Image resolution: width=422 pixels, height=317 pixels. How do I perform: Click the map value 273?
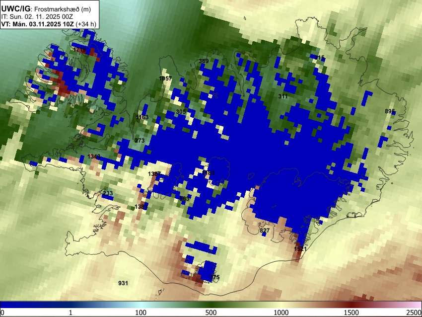click(140, 141)
